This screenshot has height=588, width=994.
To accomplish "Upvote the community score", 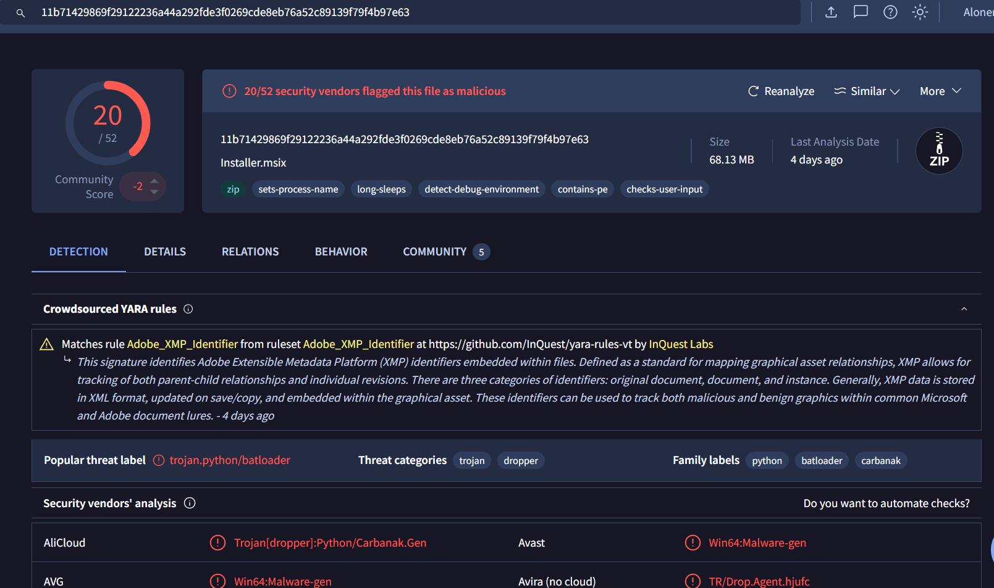I will point(154,181).
